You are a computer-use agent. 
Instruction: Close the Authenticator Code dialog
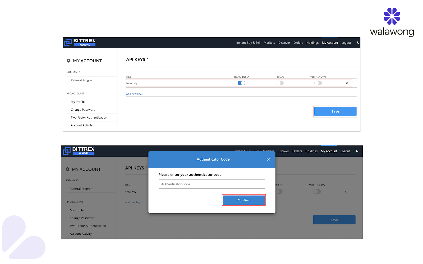click(268, 159)
